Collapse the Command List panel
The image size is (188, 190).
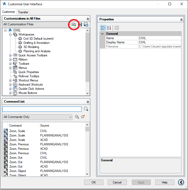(88, 102)
